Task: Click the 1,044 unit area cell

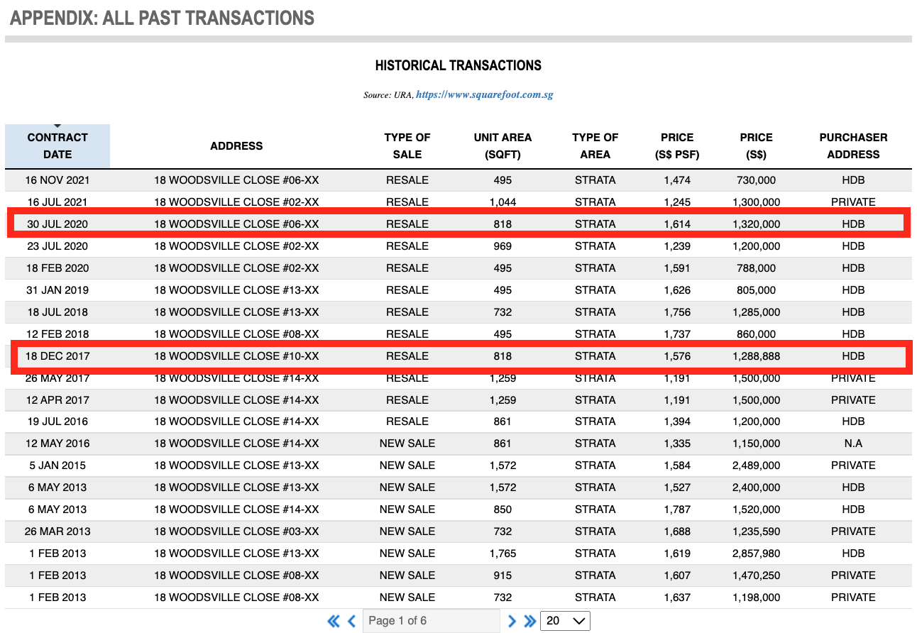Action: [503, 202]
